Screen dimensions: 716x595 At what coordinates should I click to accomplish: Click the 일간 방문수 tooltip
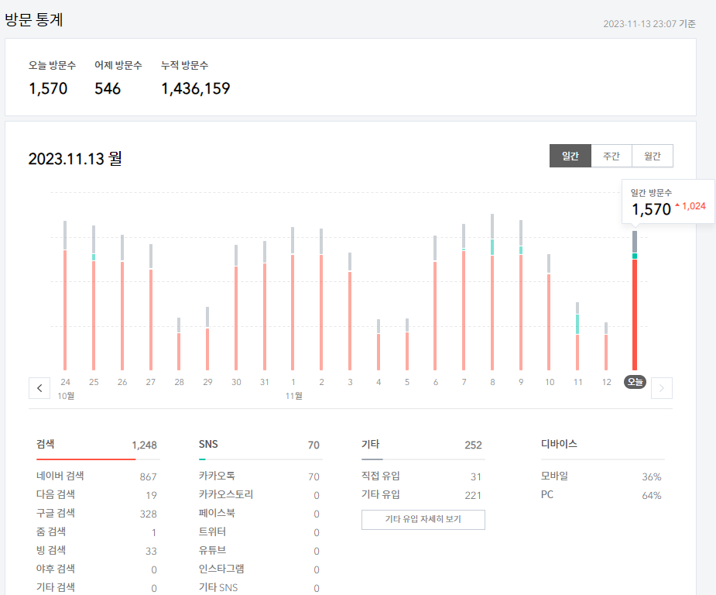point(668,202)
